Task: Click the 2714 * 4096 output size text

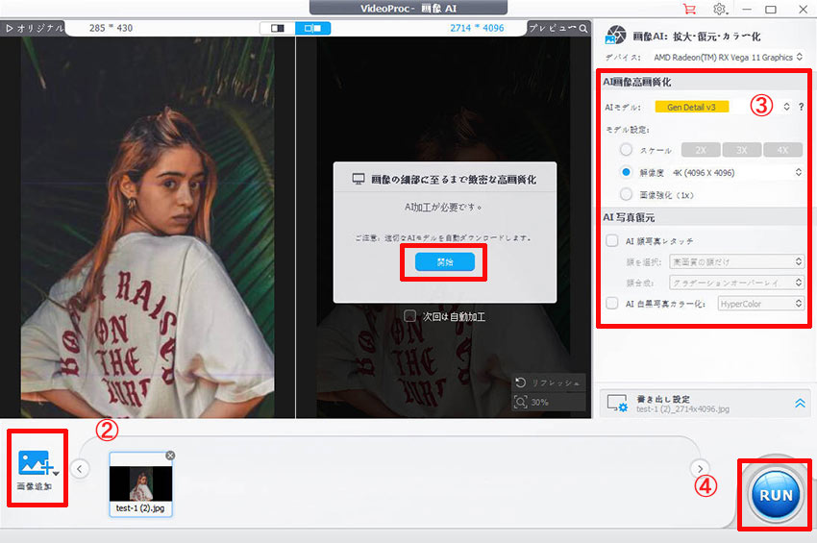Action: (477, 28)
